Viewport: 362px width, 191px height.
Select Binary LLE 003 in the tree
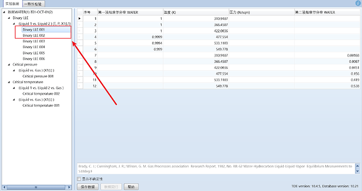34,41
